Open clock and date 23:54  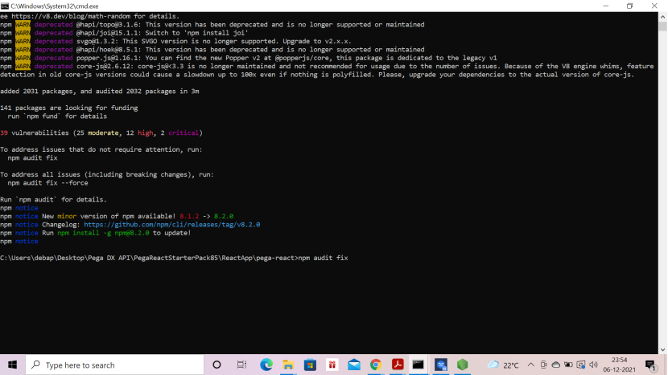[619, 365]
